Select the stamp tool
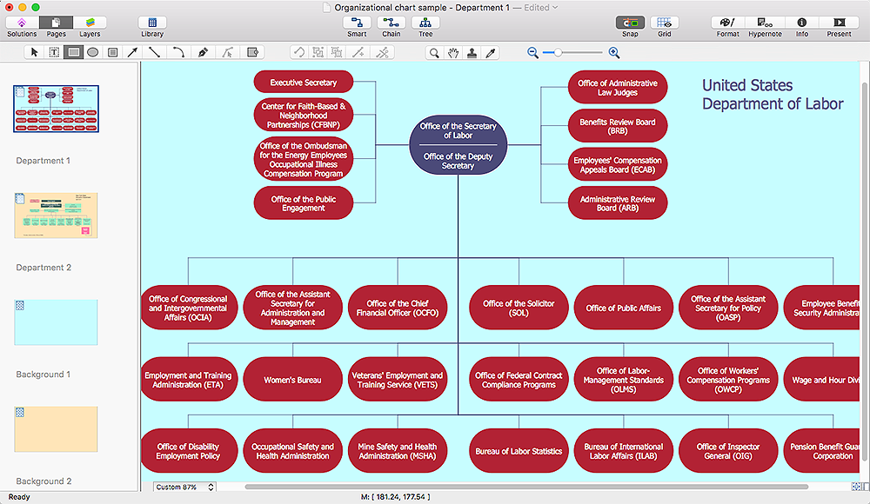The height and width of the screenshot is (504, 870). (472, 53)
